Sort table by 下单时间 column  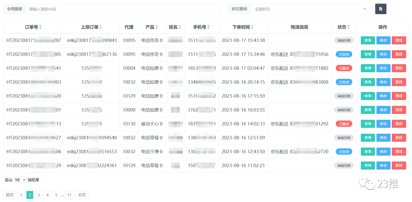point(243,27)
